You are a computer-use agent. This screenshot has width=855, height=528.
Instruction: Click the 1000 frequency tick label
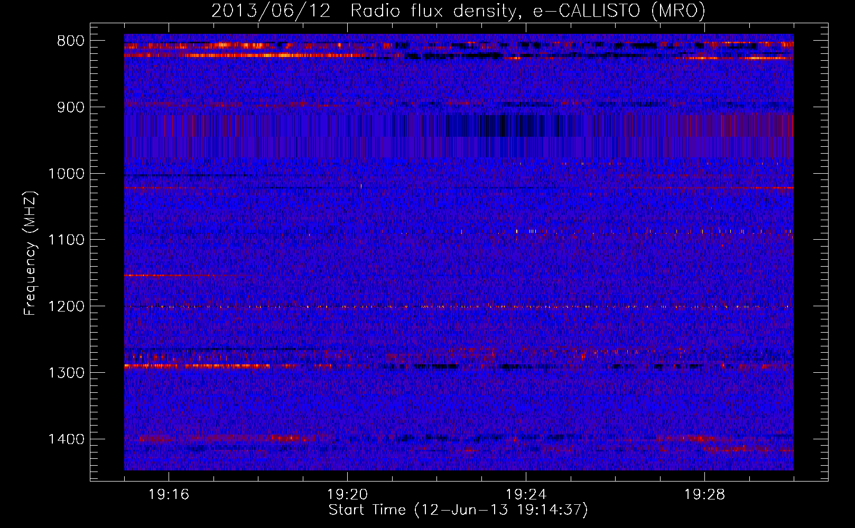(x=66, y=174)
